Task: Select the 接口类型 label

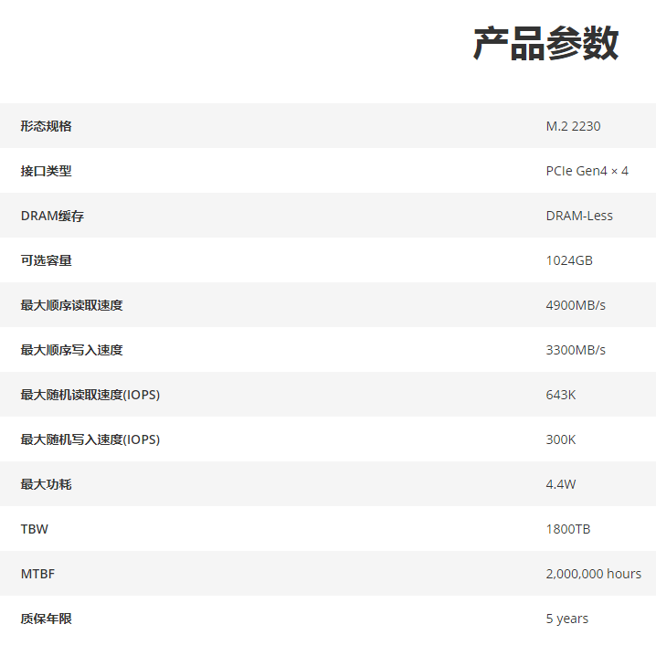Action: tap(46, 171)
